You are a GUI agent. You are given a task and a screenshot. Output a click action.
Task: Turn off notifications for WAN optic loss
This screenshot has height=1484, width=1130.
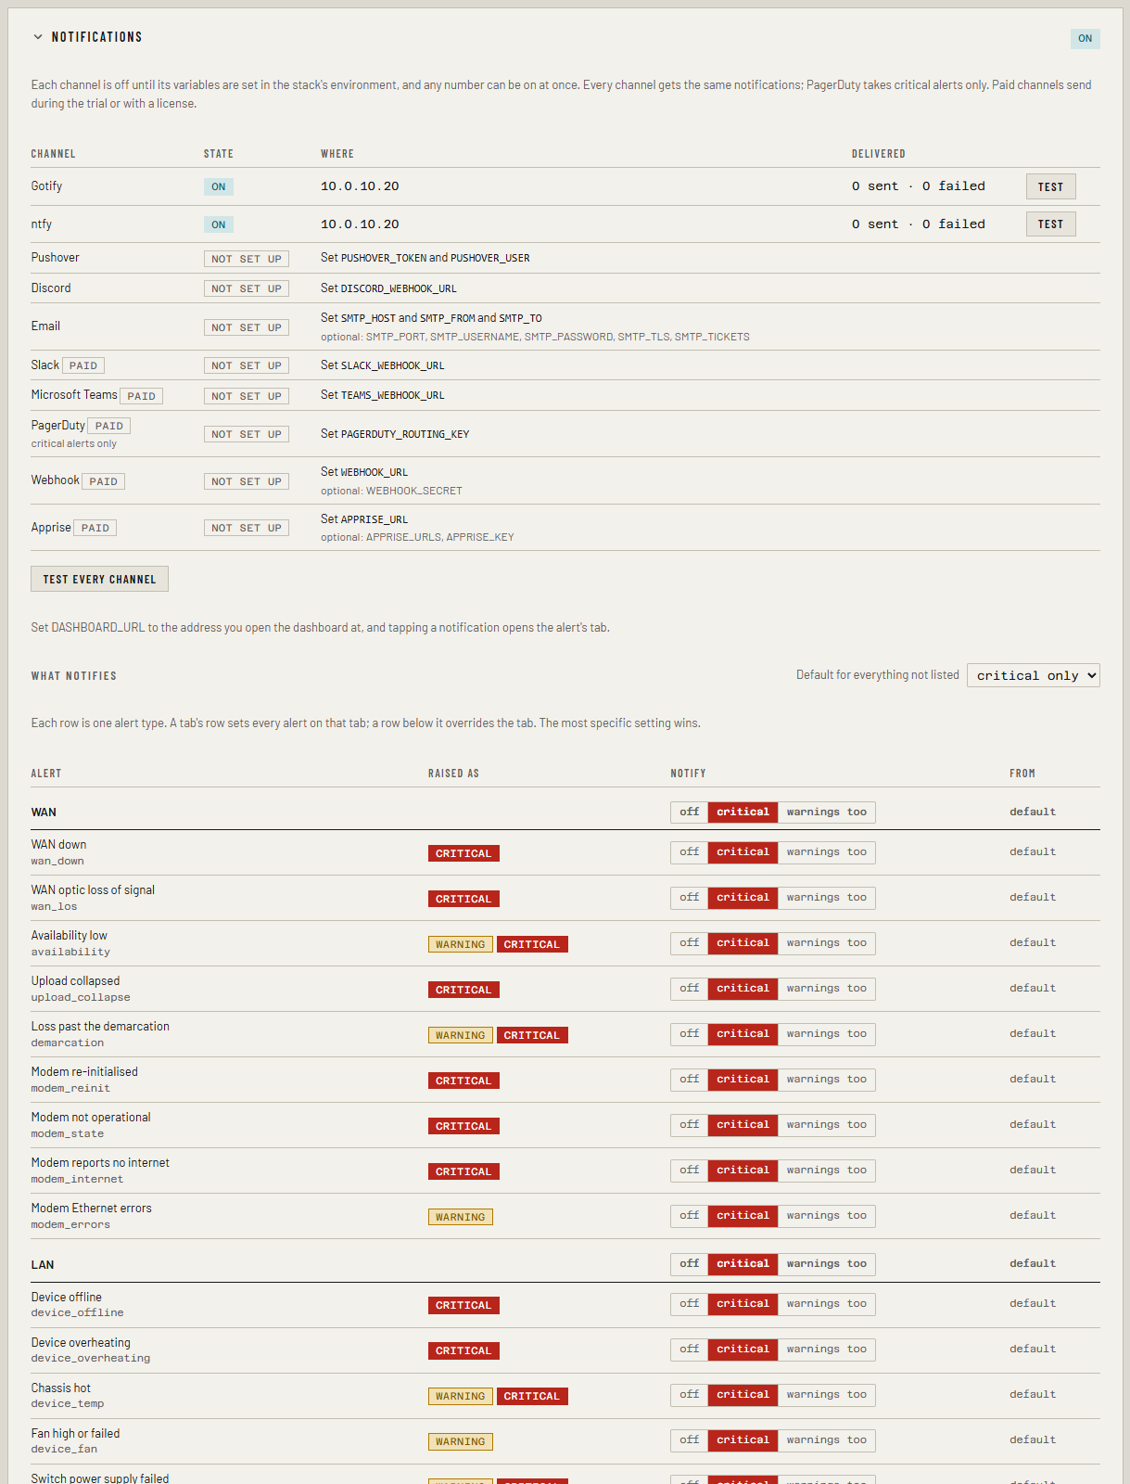click(689, 897)
